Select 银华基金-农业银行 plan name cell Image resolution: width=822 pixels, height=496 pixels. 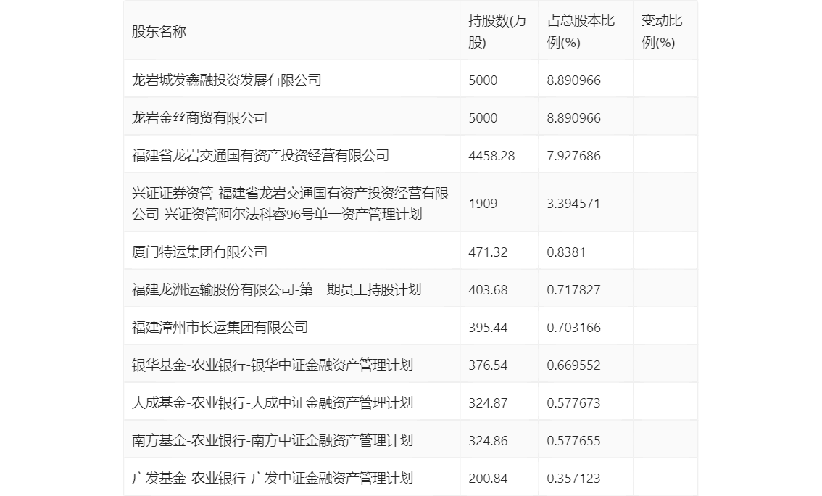click(272, 365)
